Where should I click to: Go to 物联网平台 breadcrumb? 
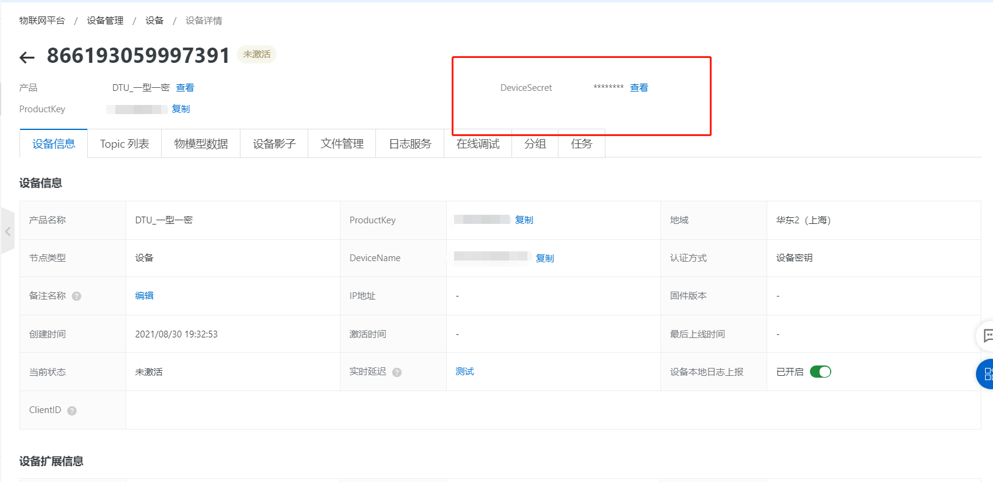click(42, 21)
